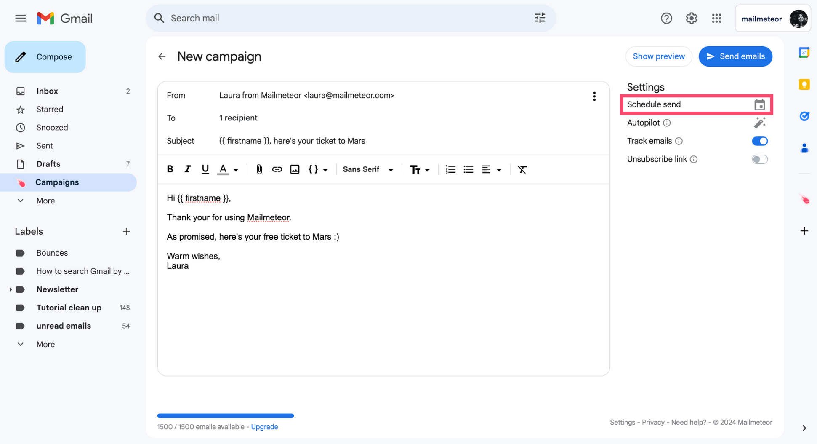817x444 pixels.
Task: Open Contacts side panel icon
Action: pos(804,148)
